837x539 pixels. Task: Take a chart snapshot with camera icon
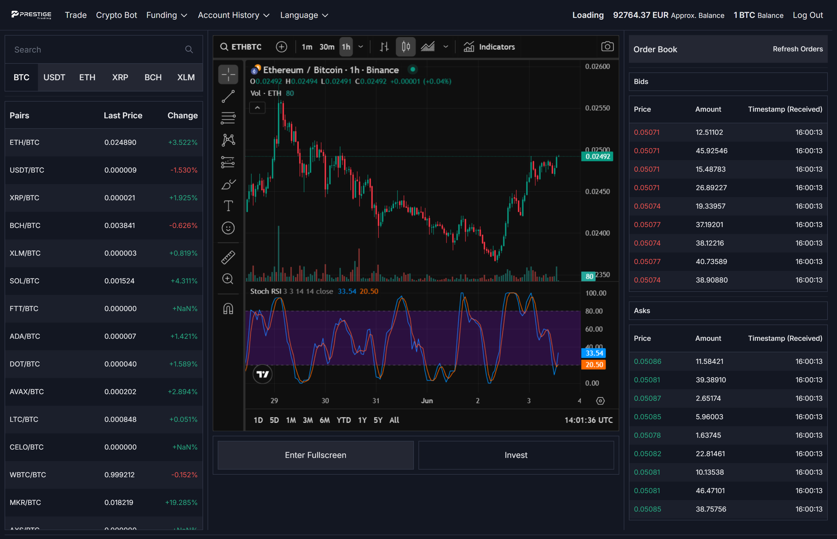607,46
